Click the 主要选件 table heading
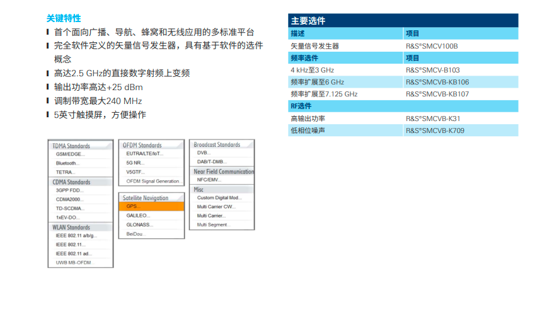Image resolution: width=542 pixels, height=319 pixels. [x=308, y=21]
